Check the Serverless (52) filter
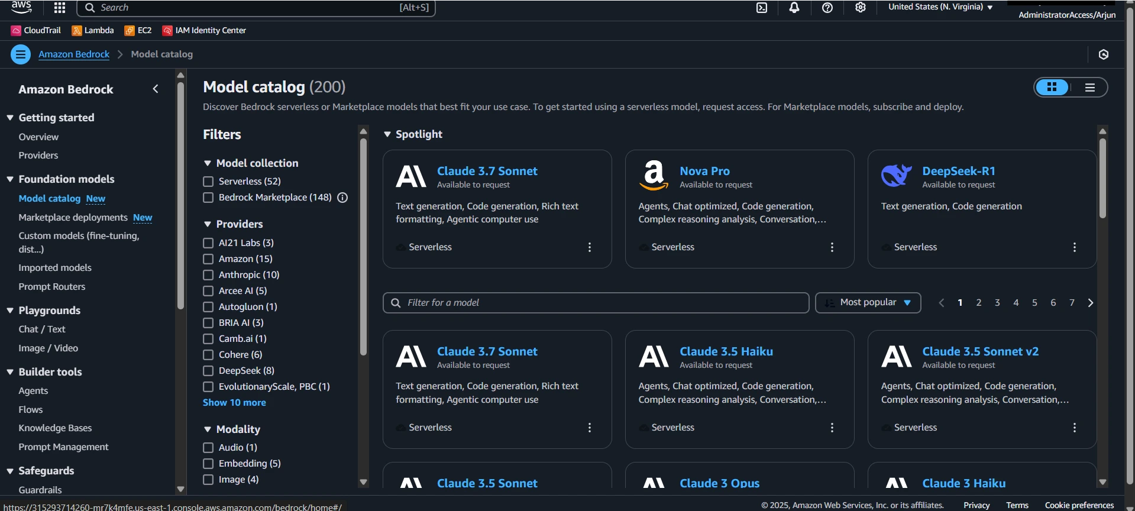The height and width of the screenshot is (511, 1135). pyautogui.click(x=208, y=182)
